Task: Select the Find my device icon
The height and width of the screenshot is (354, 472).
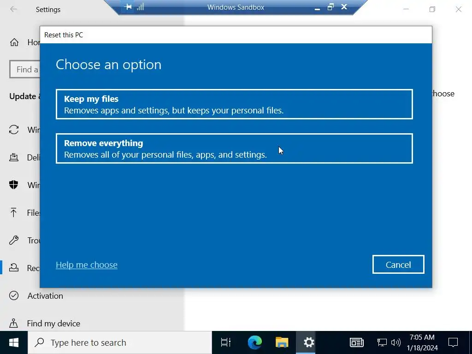Action: 13,323
